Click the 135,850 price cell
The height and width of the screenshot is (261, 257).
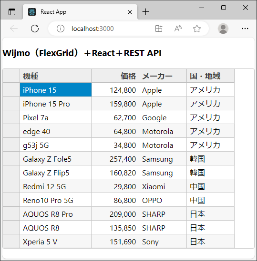(x=115, y=228)
